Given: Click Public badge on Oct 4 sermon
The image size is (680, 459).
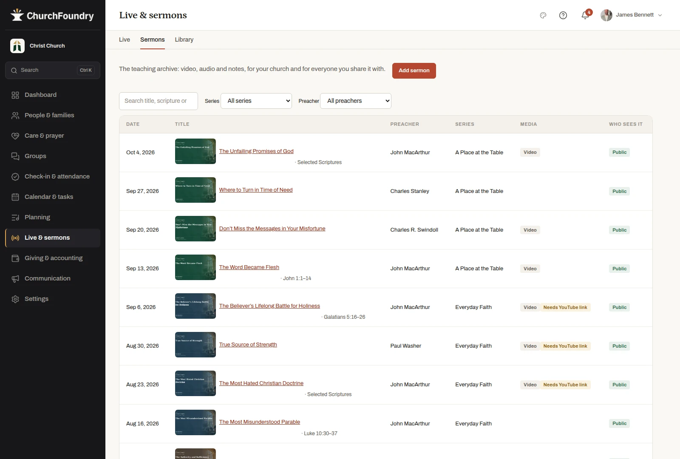Looking at the screenshot, I should coord(619,152).
